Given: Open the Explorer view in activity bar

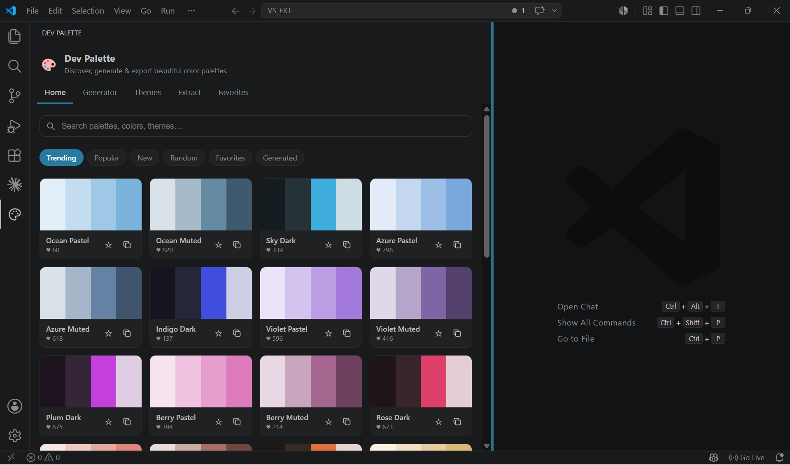Looking at the screenshot, I should [x=14, y=36].
